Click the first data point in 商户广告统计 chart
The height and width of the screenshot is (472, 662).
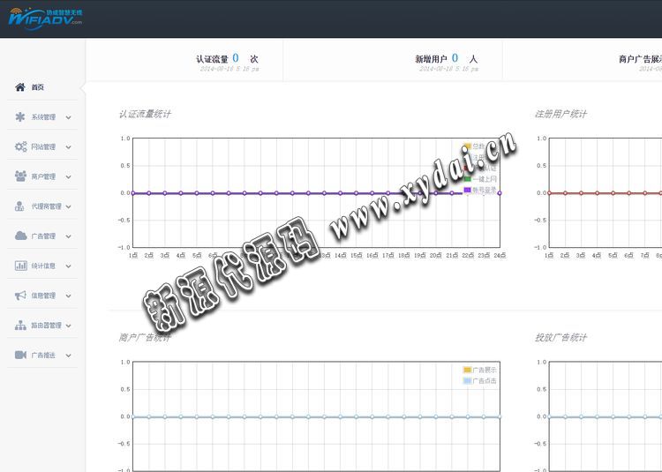click(x=133, y=416)
